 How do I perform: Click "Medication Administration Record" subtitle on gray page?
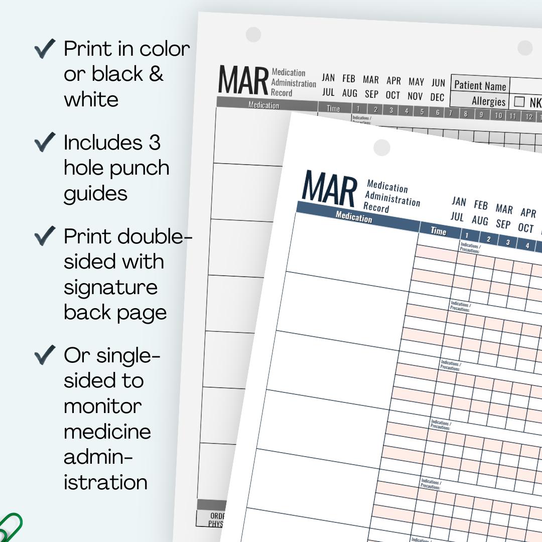click(x=293, y=83)
